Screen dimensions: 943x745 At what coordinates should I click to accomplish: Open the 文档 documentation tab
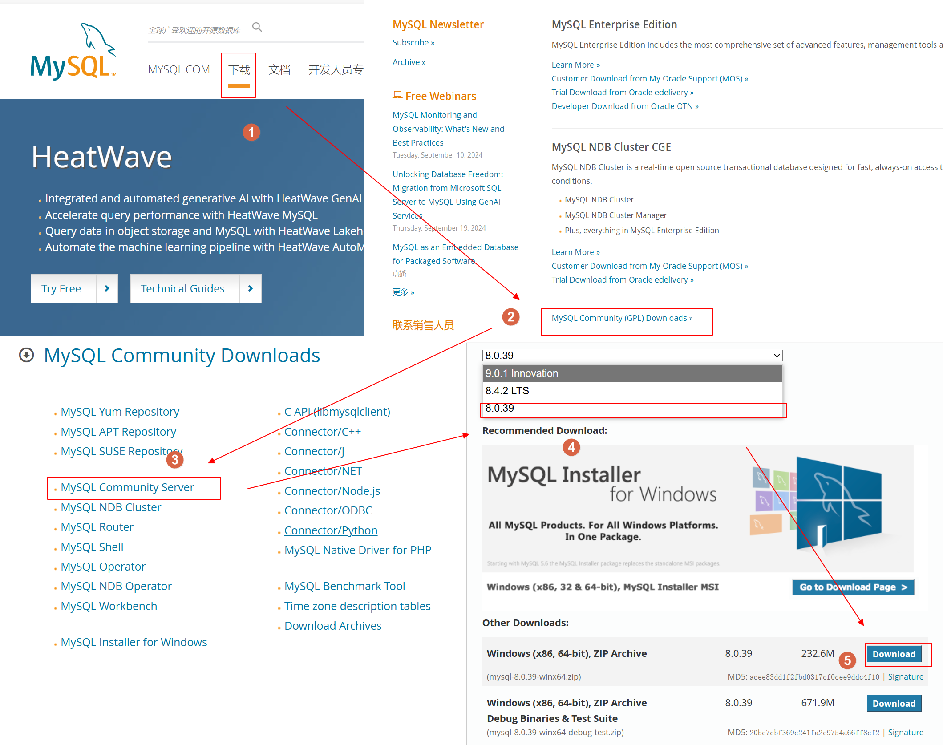[279, 70]
